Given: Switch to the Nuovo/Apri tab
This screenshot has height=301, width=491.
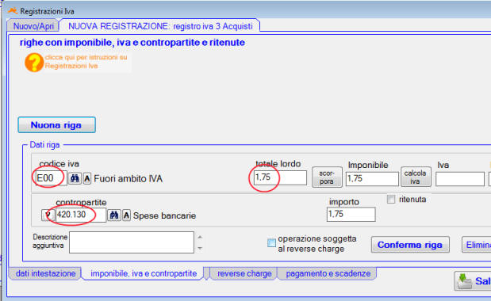Looking at the screenshot, I should point(33,25).
